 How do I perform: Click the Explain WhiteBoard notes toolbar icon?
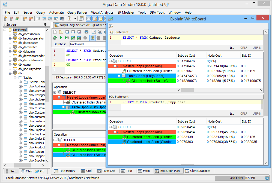click(111, 26)
